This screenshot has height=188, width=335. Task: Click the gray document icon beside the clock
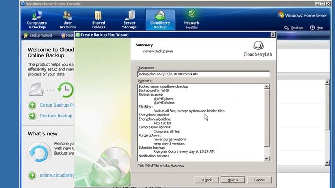pyautogui.click(x=36, y=89)
